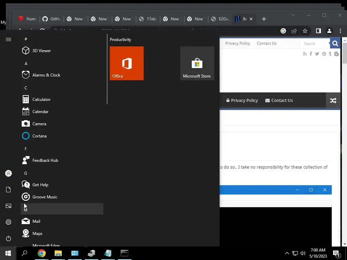The image size is (347, 260).
Task: Switch to the 17eb browser tab
Action: tap(148, 19)
